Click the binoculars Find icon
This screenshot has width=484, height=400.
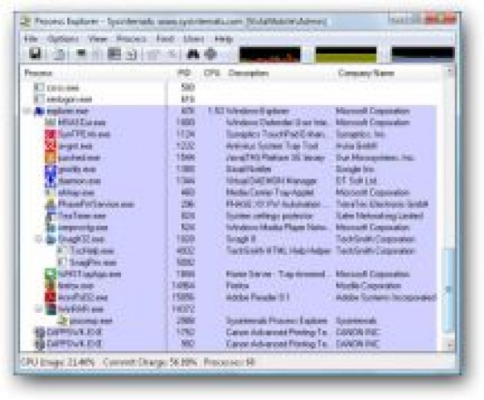[x=194, y=54]
